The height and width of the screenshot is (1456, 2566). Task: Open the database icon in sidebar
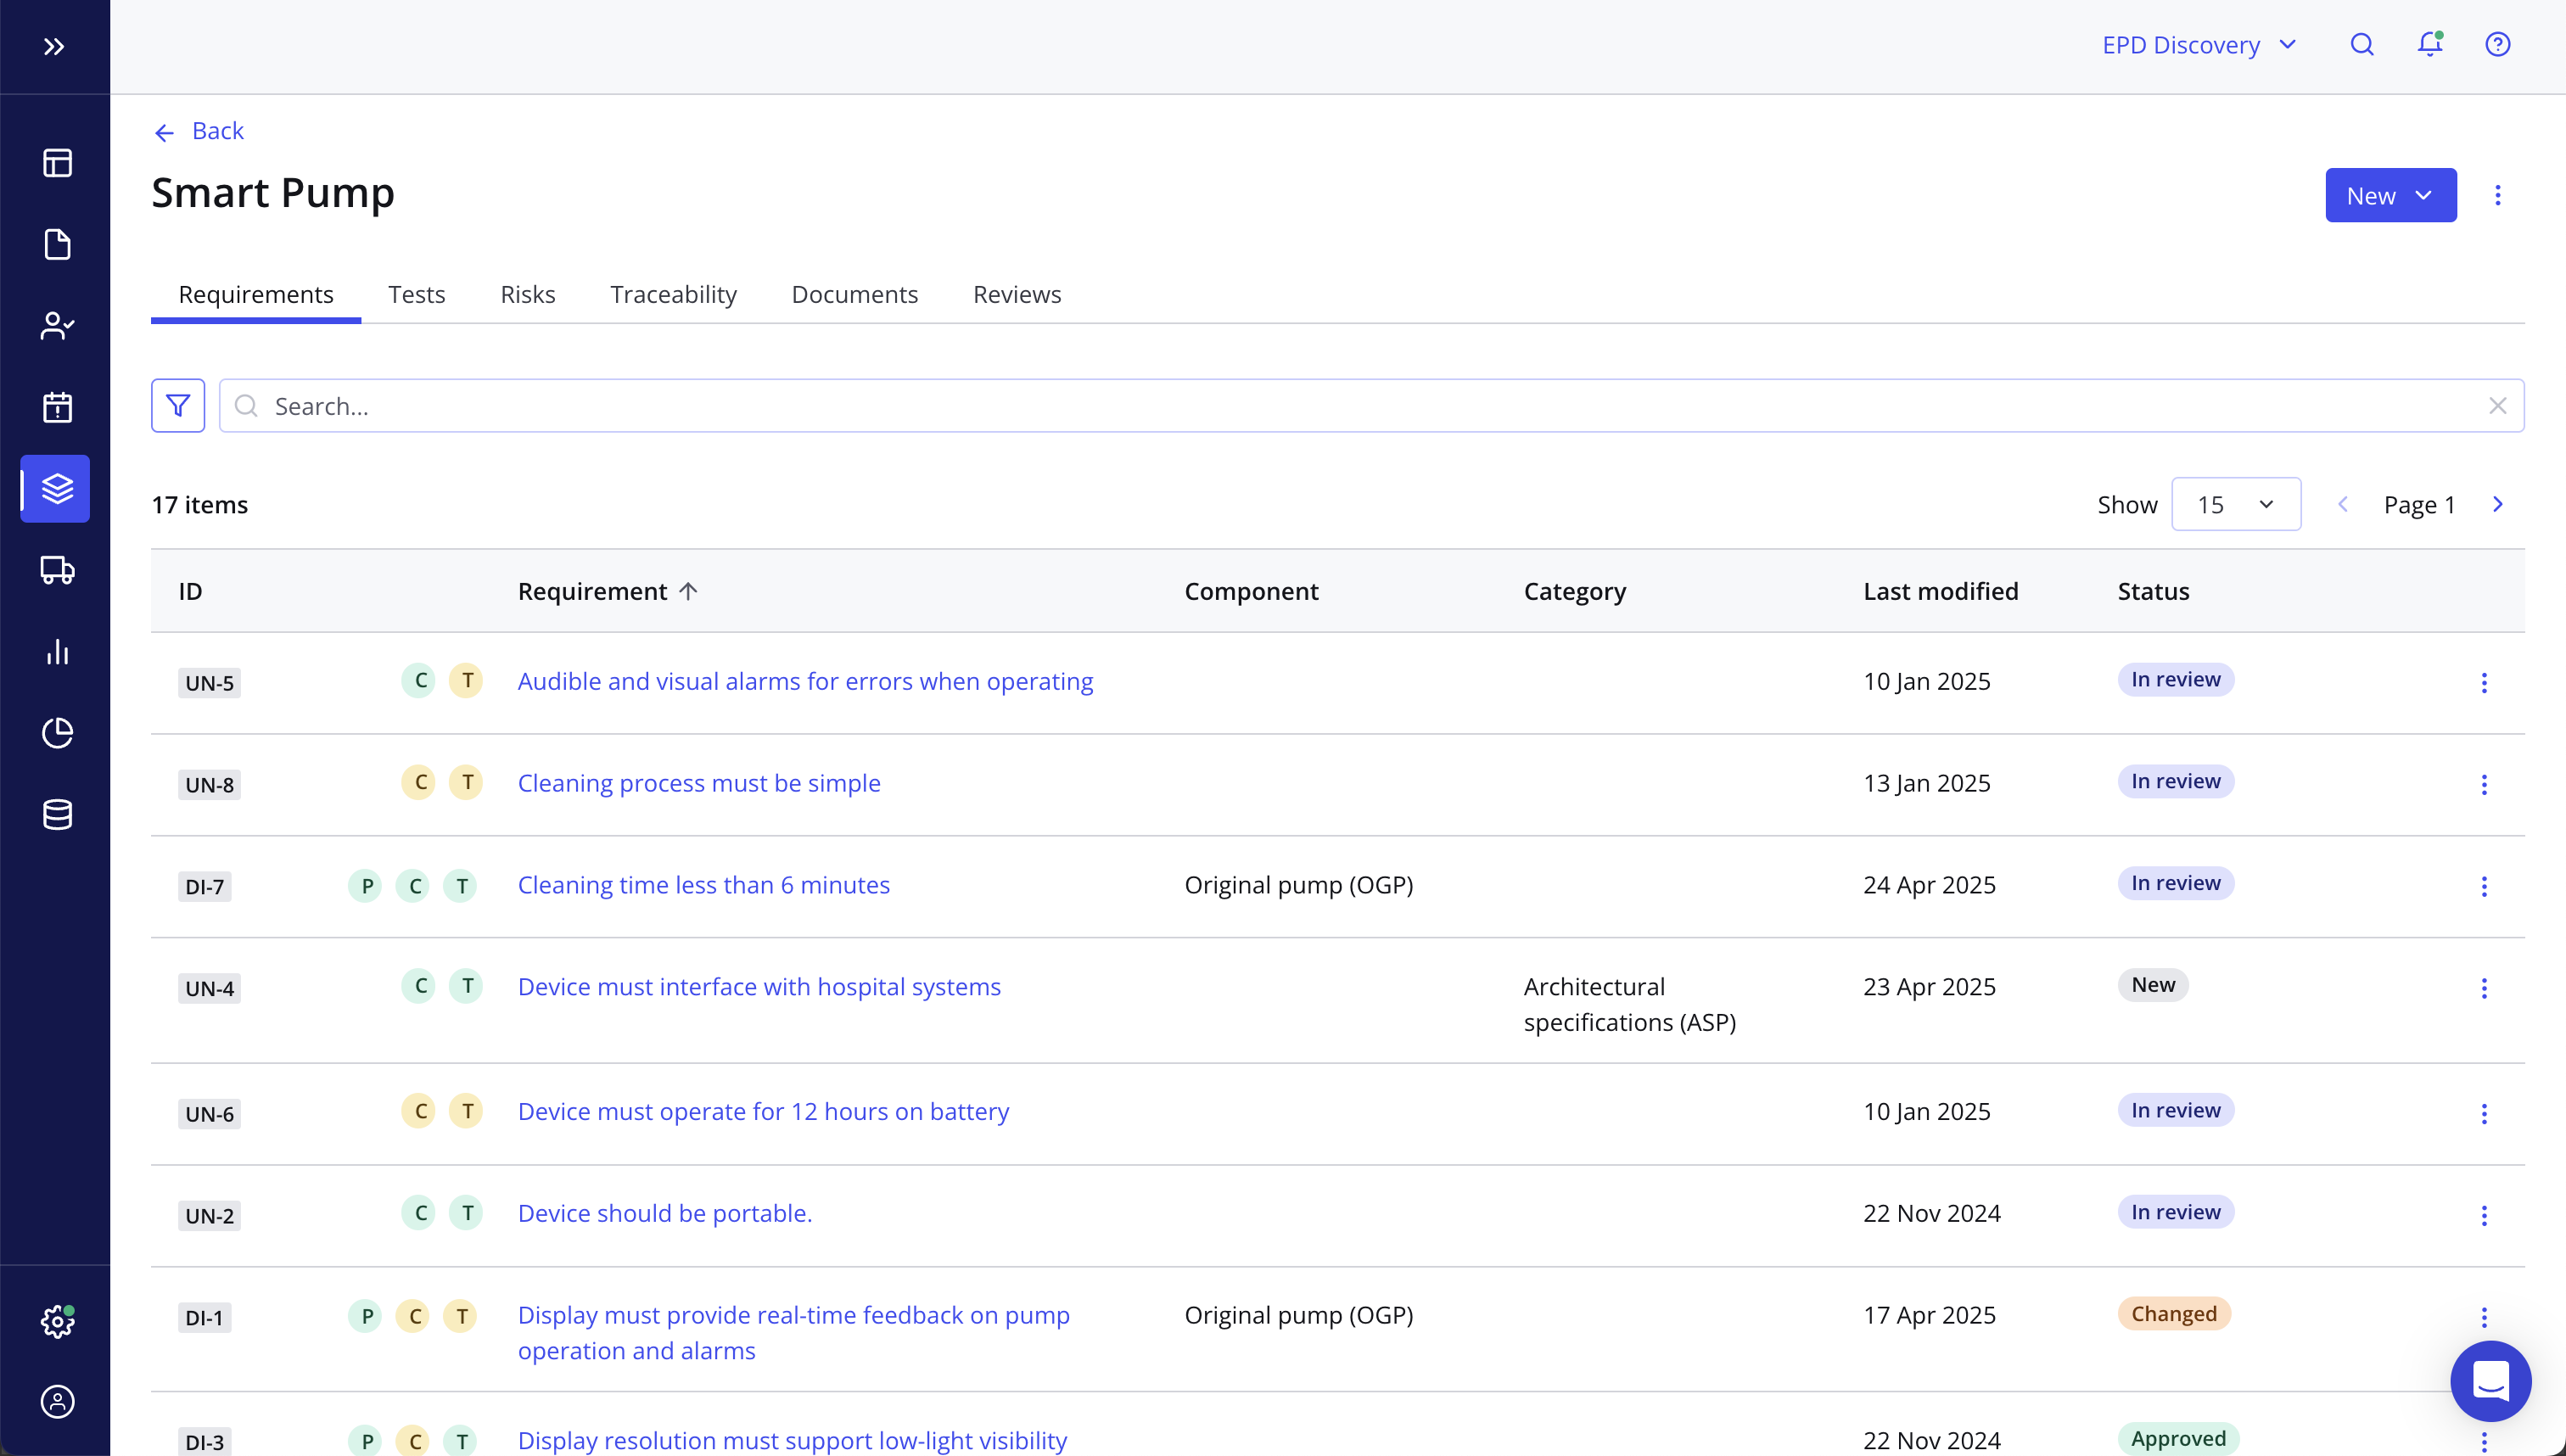click(57, 815)
